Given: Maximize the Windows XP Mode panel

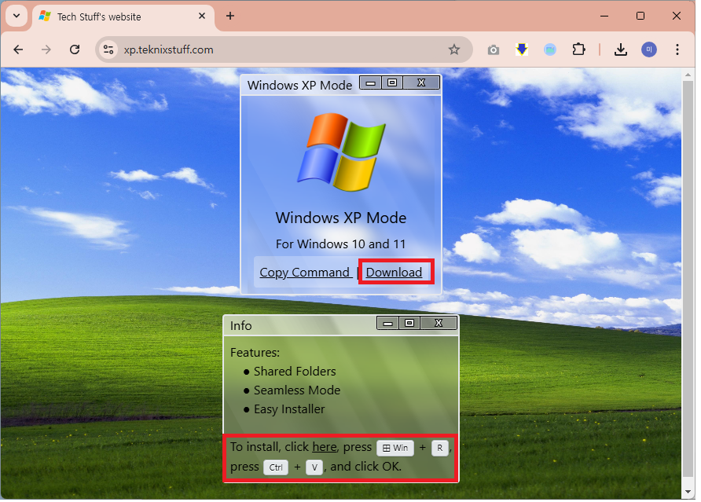Looking at the screenshot, I should coord(392,82).
